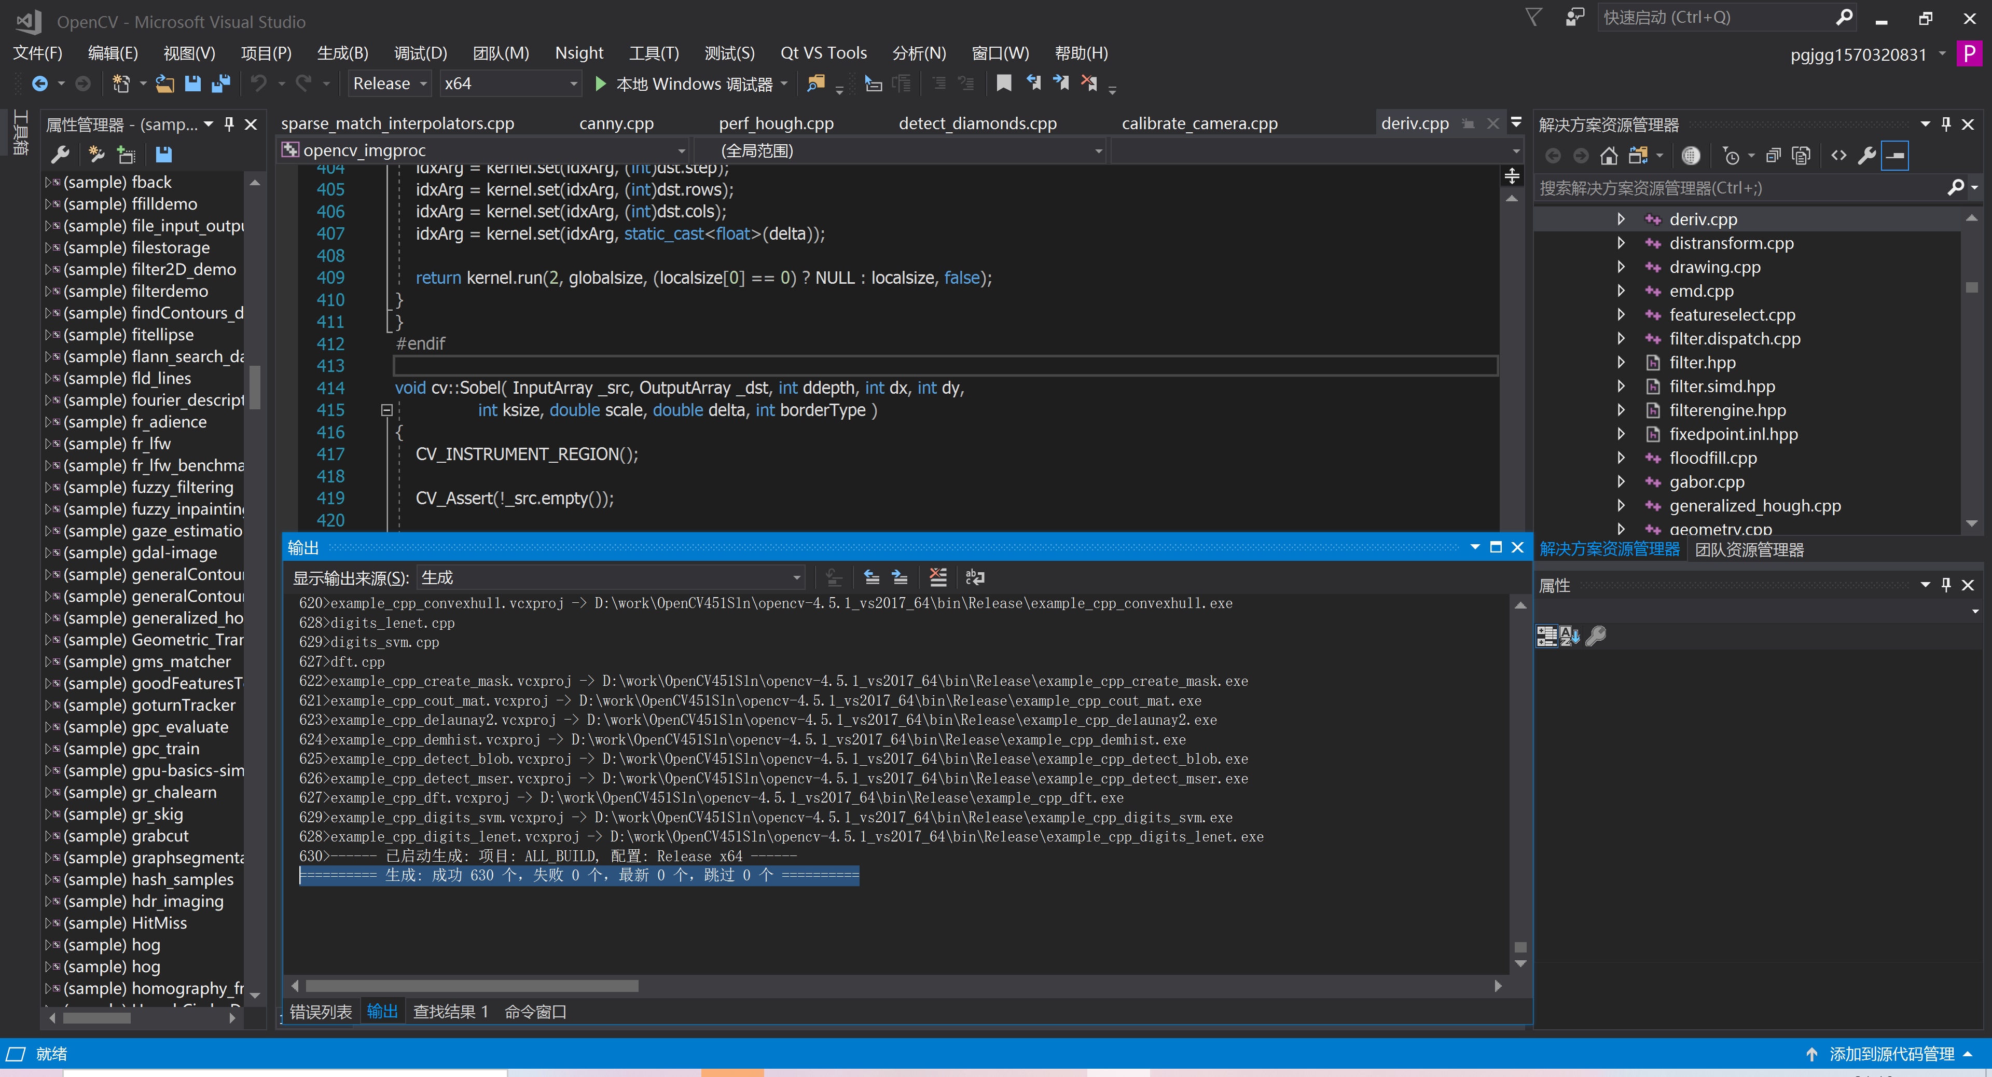Clear all text in the Output window
The image size is (1992, 1077).
click(938, 577)
